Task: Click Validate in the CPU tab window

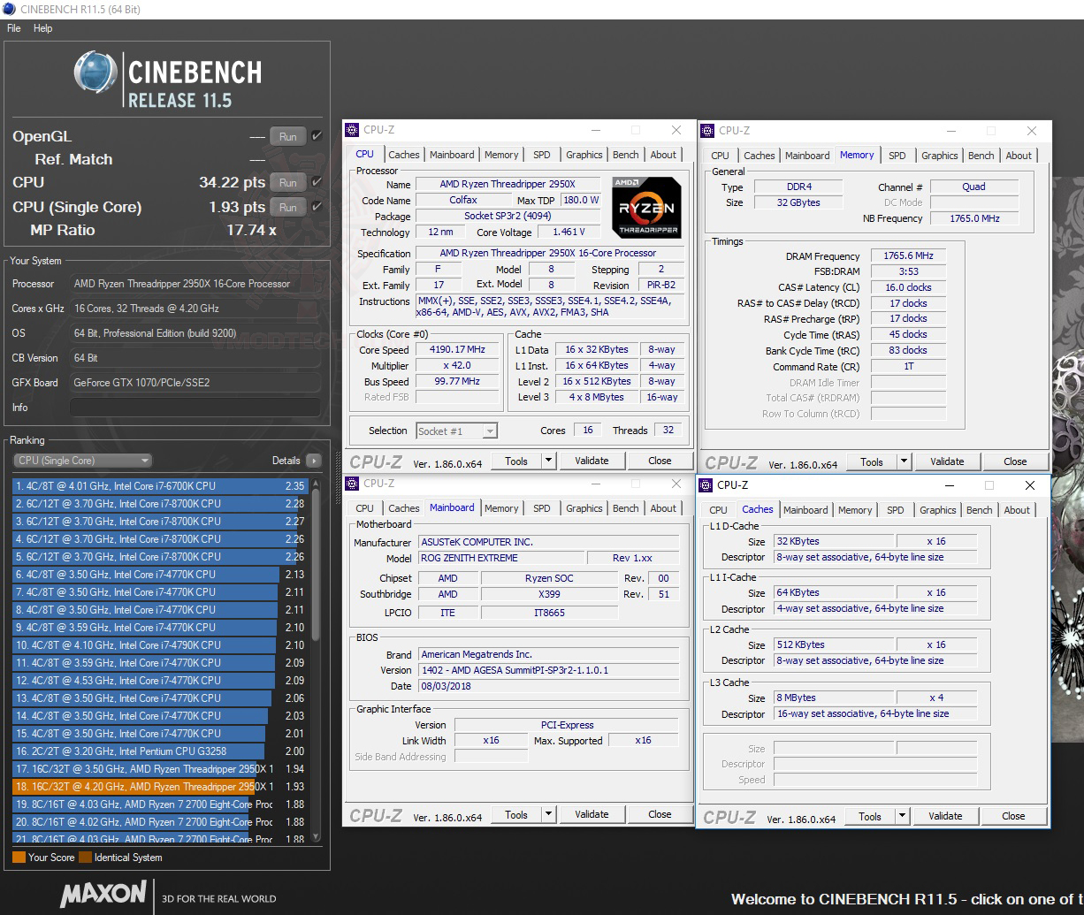Action: click(592, 461)
